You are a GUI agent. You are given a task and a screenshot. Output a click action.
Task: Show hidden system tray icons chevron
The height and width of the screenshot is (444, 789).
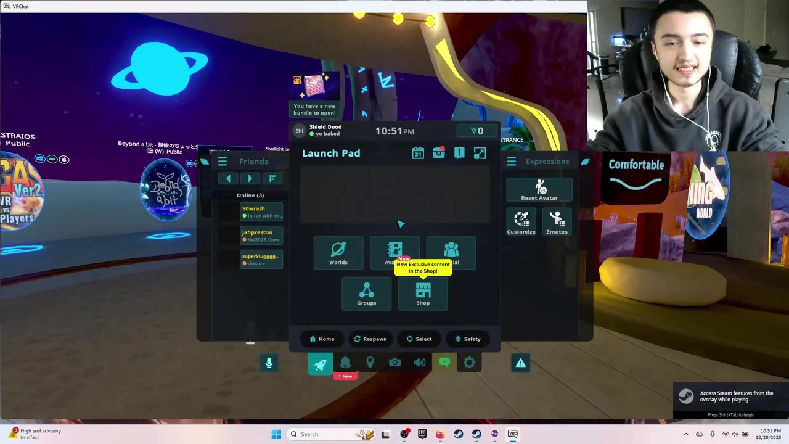686,434
